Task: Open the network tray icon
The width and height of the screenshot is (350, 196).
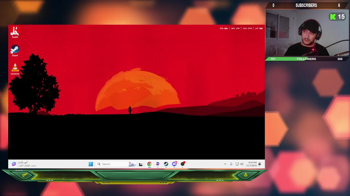Action: coord(237,164)
